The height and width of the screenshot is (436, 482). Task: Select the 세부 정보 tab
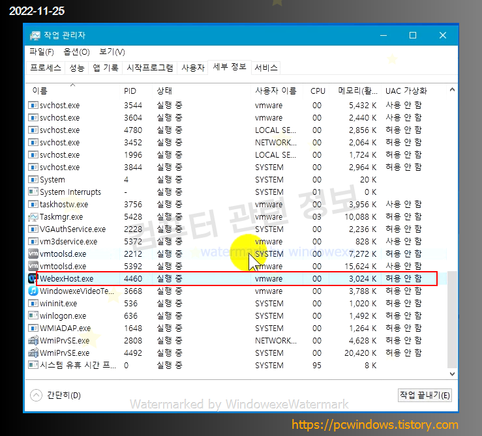230,67
